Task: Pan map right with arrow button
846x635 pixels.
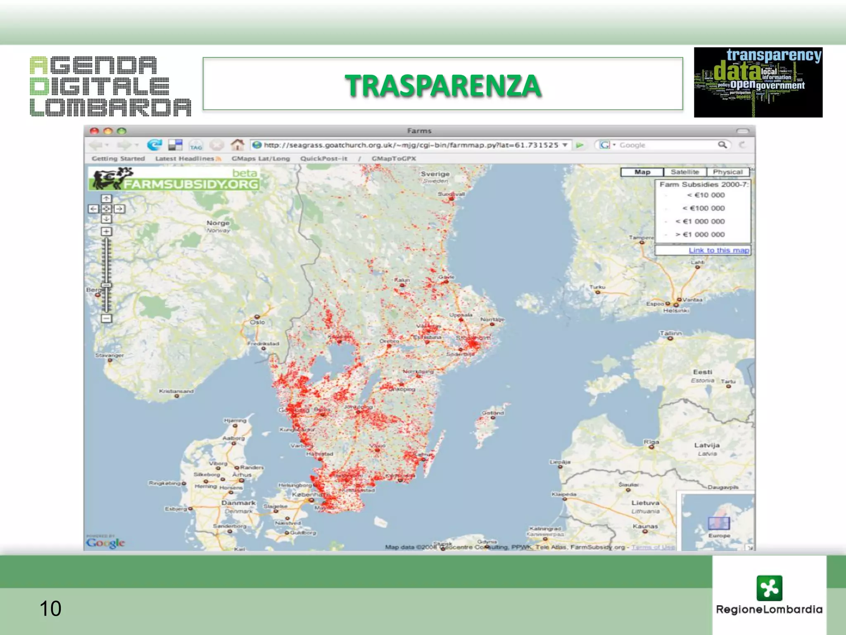Action: tap(120, 209)
